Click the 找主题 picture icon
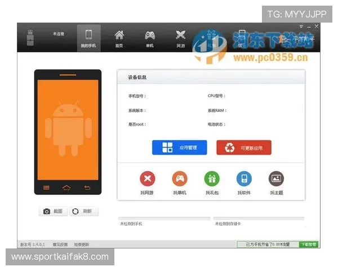 (x=277, y=178)
